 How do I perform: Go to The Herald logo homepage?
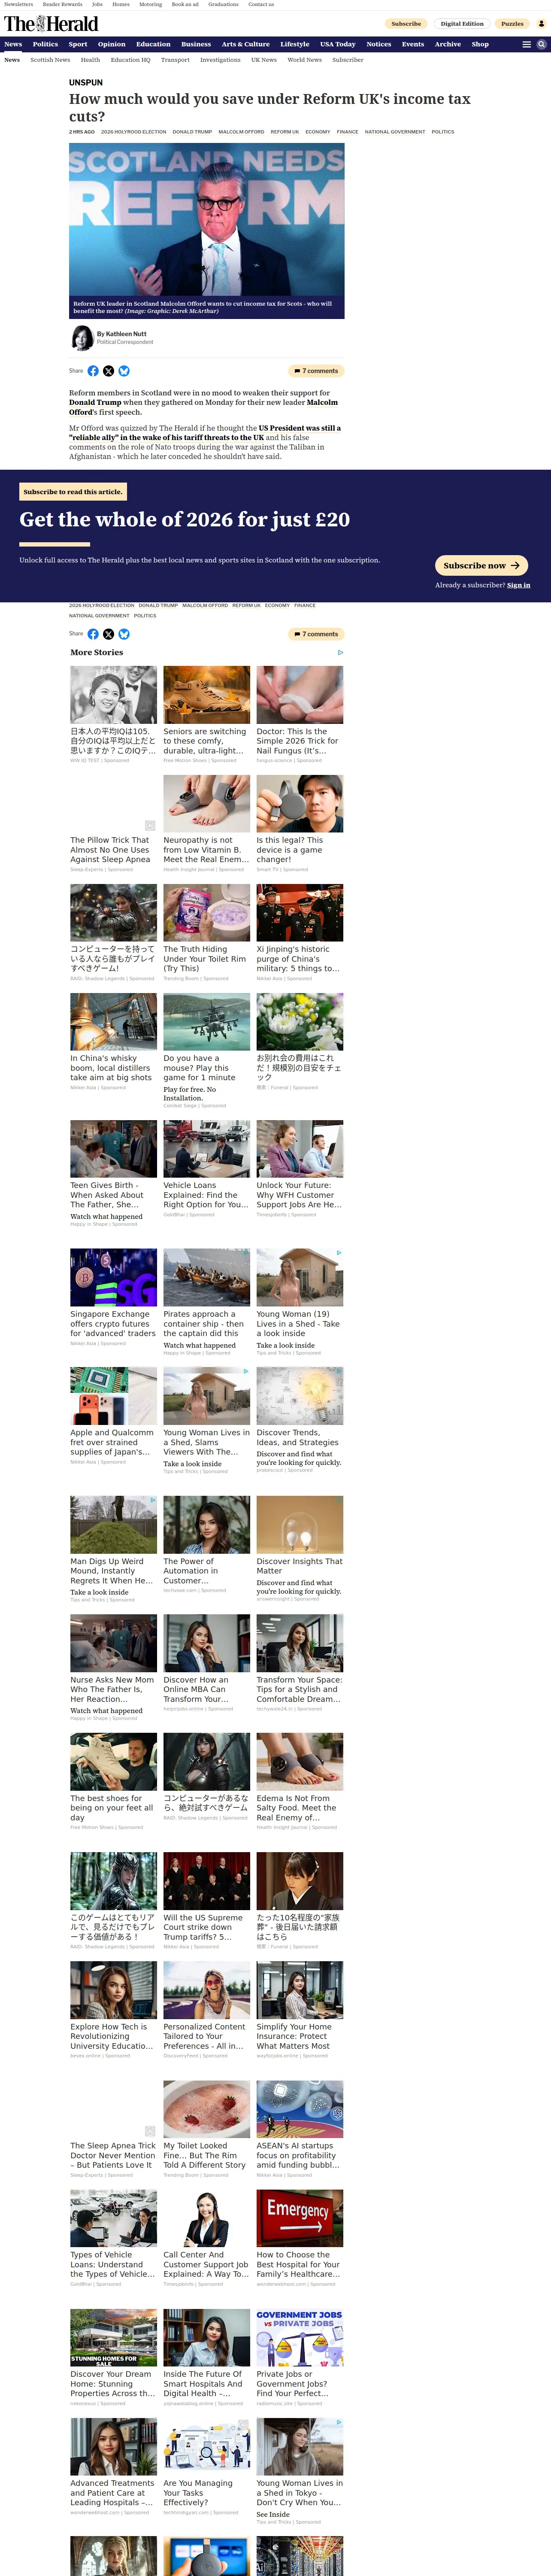[51, 24]
